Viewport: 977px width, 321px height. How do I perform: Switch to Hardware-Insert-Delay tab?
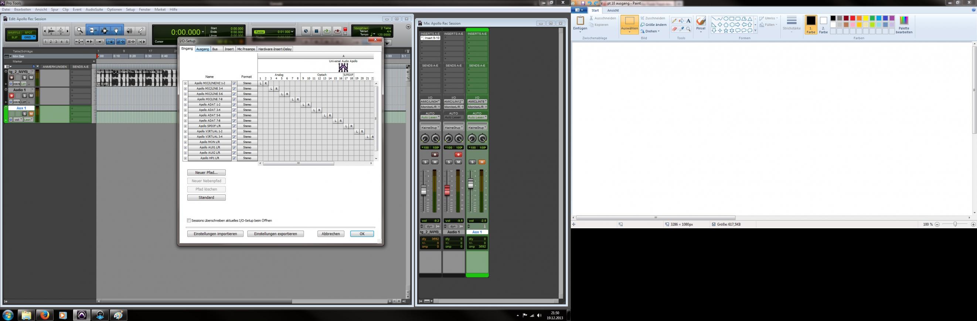pos(275,49)
